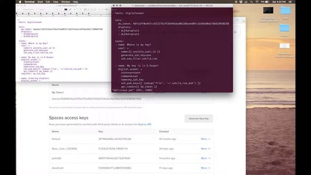Click the displayed personal access token string
311x175 pixels.
tap(96, 99)
